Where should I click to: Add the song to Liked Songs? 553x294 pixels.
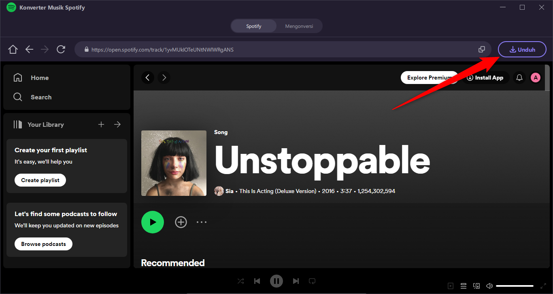click(181, 222)
